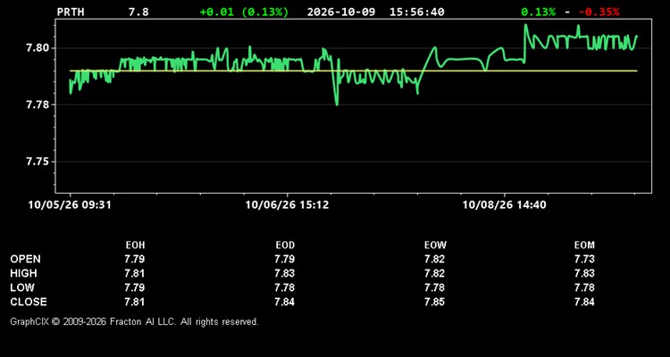
Task: Select the EOM column header
Action: pos(584,245)
